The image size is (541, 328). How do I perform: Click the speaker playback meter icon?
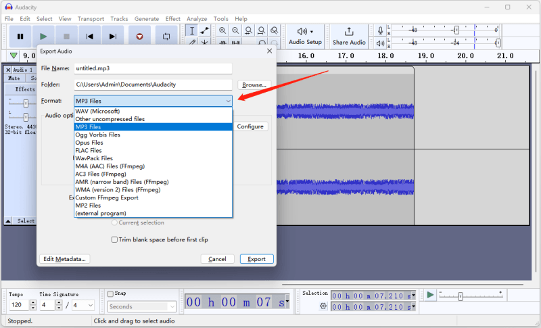point(380,43)
